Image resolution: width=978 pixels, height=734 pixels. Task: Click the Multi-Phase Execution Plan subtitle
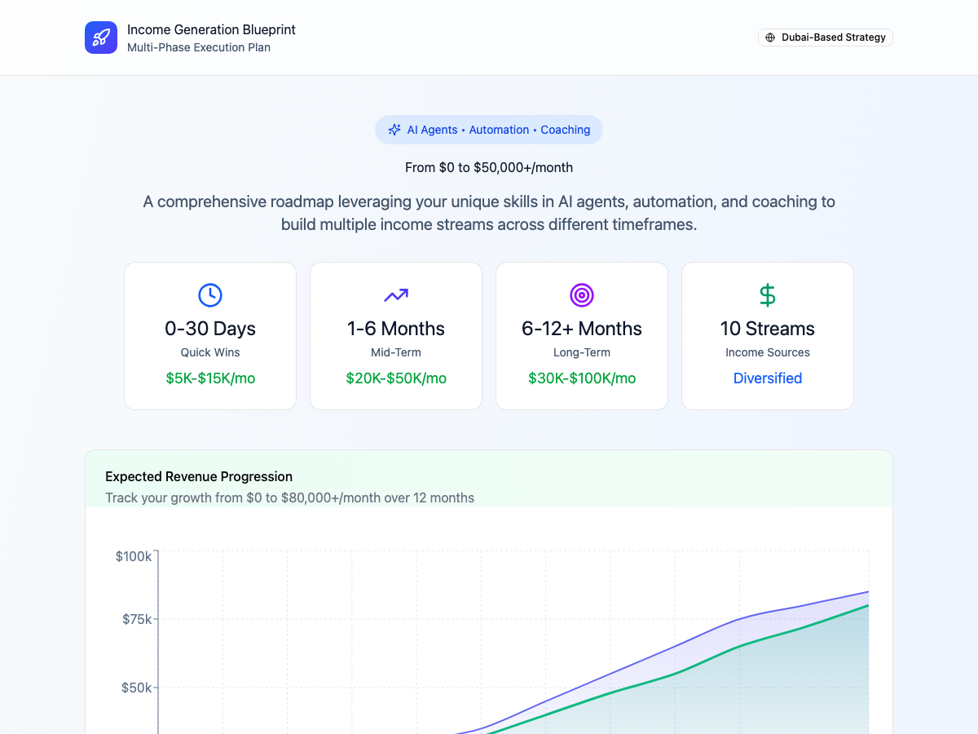click(x=199, y=47)
